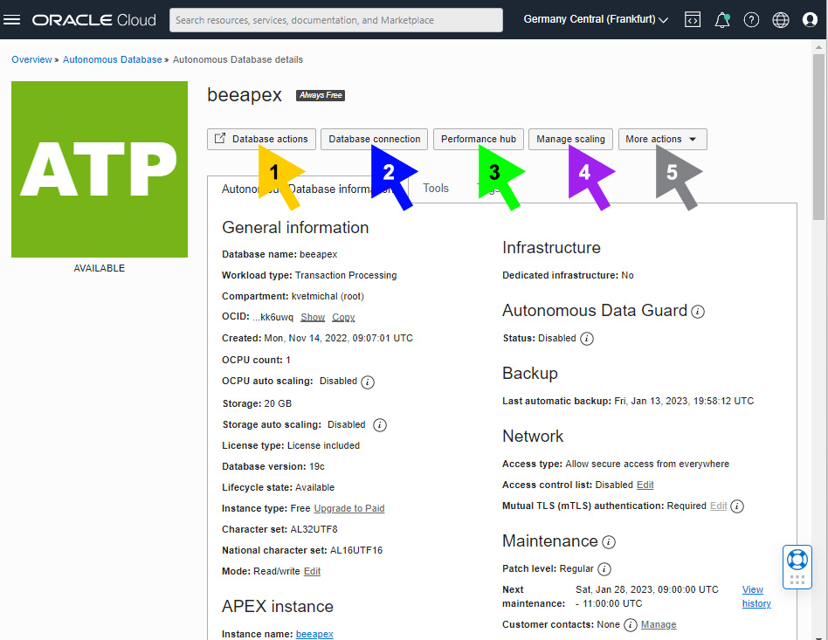828x640 pixels.
Task: Click Manage customer contacts link
Action: 659,624
